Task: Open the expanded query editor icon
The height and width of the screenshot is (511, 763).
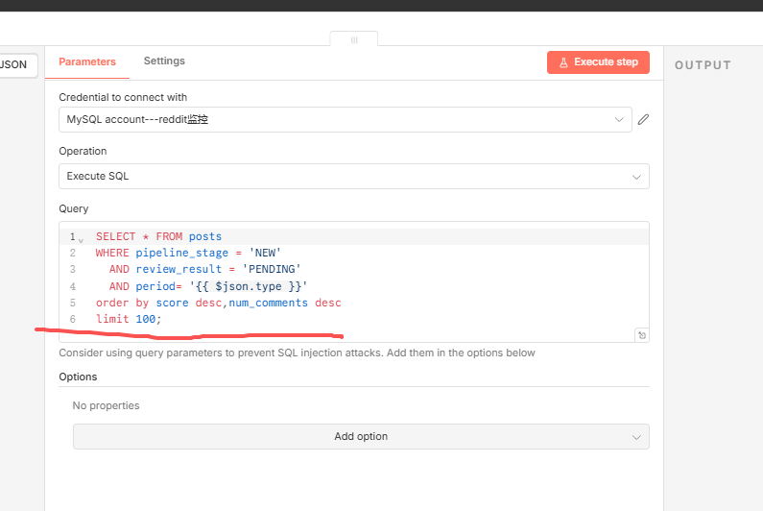Action: (x=641, y=335)
